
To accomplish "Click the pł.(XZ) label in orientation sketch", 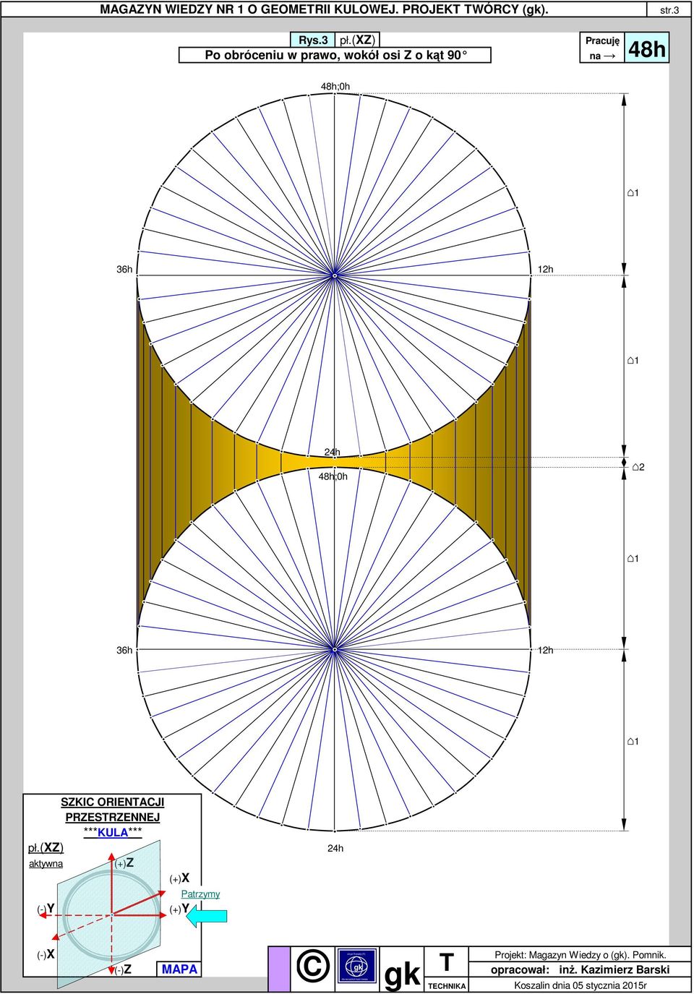I will coord(46,847).
